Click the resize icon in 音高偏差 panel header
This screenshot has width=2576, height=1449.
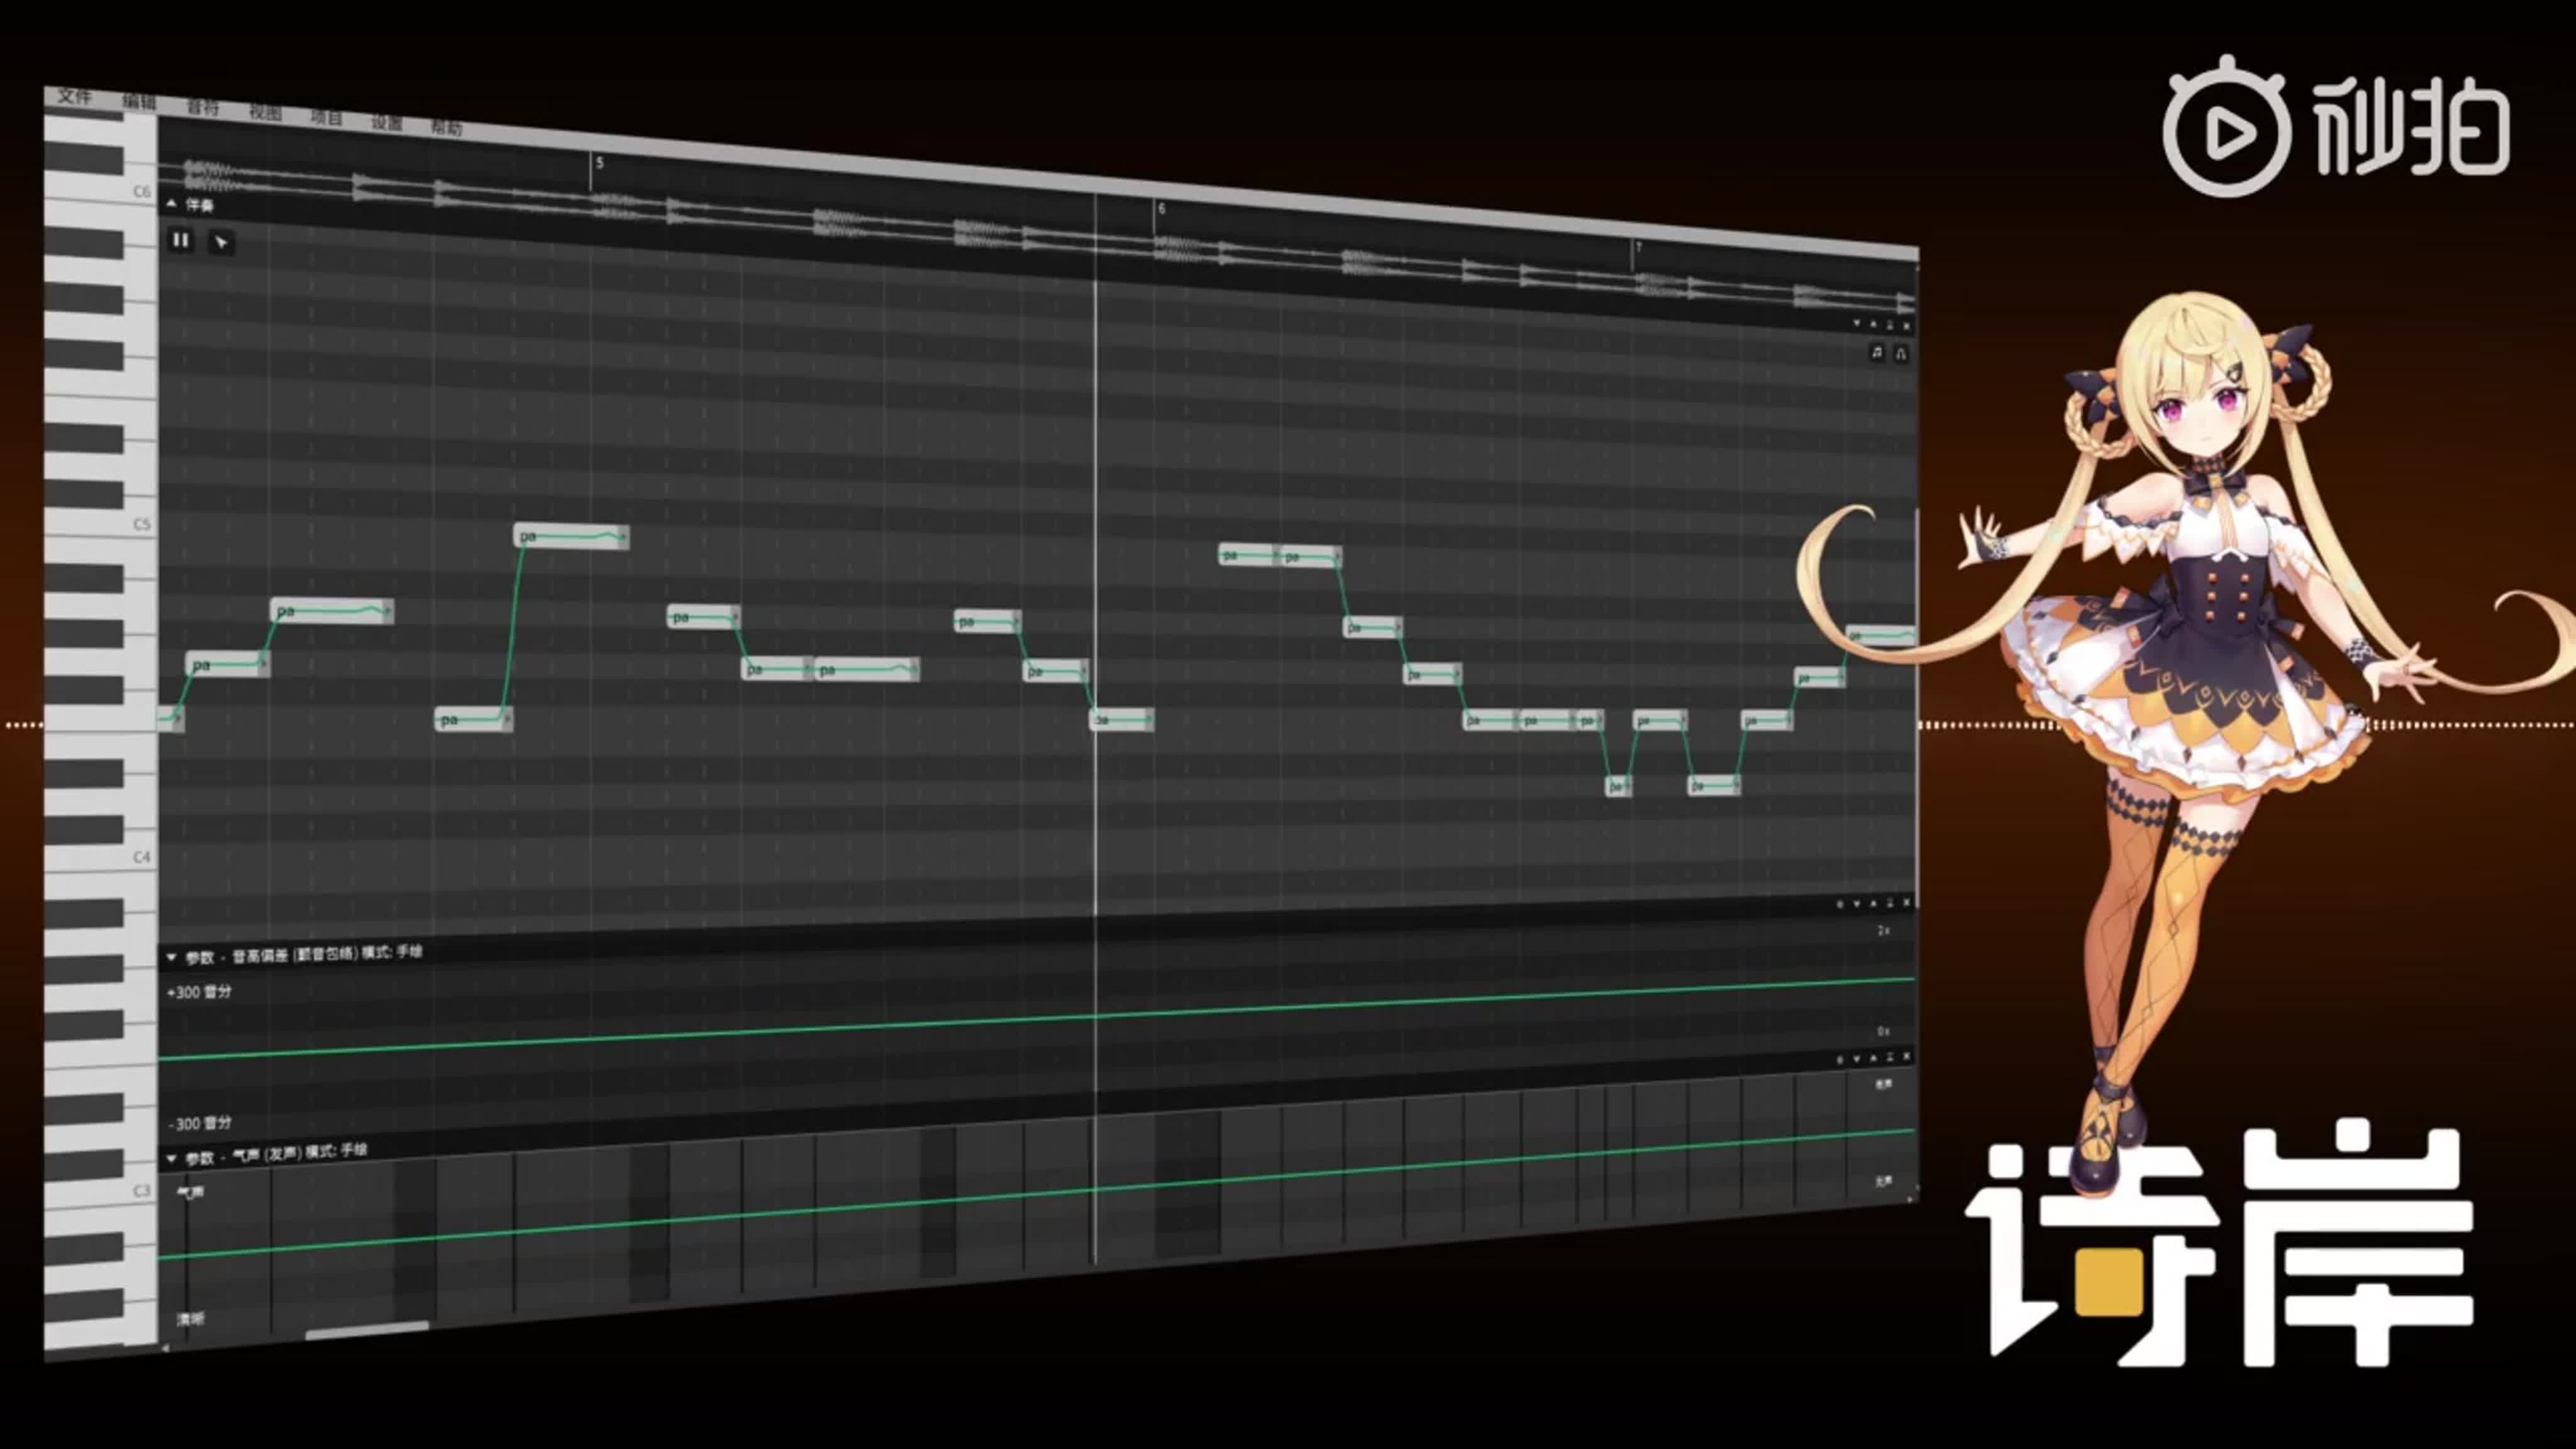pos(1889,903)
